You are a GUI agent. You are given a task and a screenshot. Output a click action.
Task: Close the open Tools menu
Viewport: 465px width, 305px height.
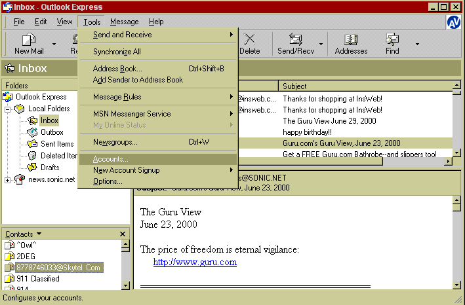pyautogui.click(x=92, y=22)
